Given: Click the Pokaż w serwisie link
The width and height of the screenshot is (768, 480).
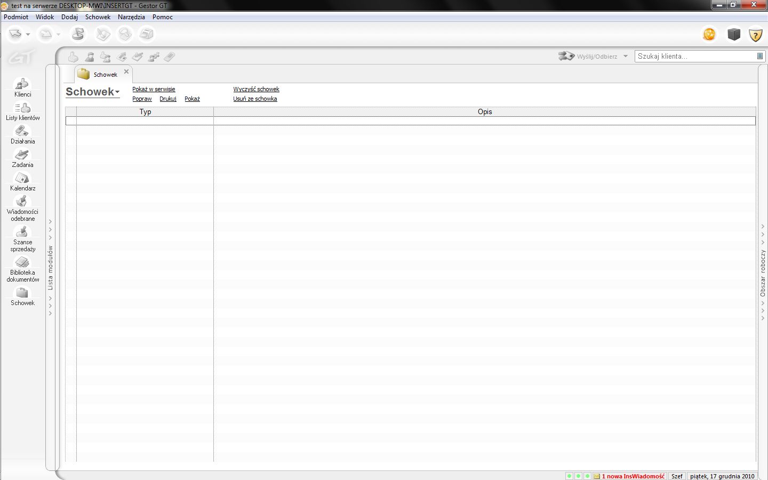Looking at the screenshot, I should pyautogui.click(x=154, y=89).
